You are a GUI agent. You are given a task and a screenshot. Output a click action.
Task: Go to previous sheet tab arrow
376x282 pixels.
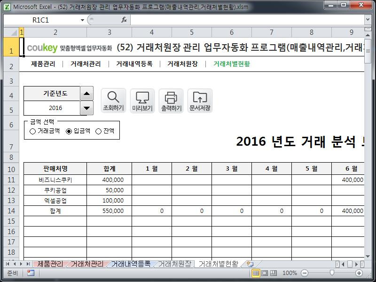pos(15,264)
